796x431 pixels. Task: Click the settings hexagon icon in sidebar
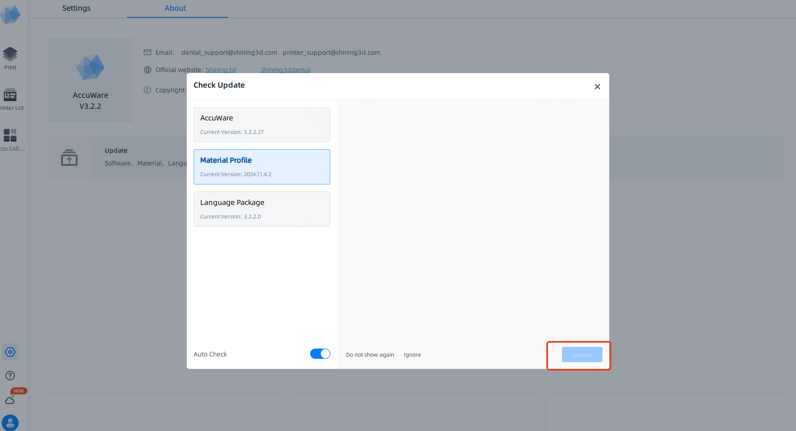click(x=10, y=352)
